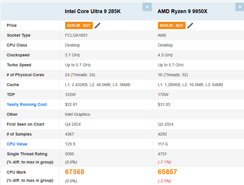The image size is (244, 185).
Task: Select 4731 single thread rating
Action: pos(162,154)
